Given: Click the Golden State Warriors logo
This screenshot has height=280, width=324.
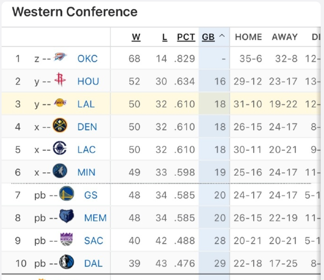Looking at the screenshot, I should (x=67, y=194).
